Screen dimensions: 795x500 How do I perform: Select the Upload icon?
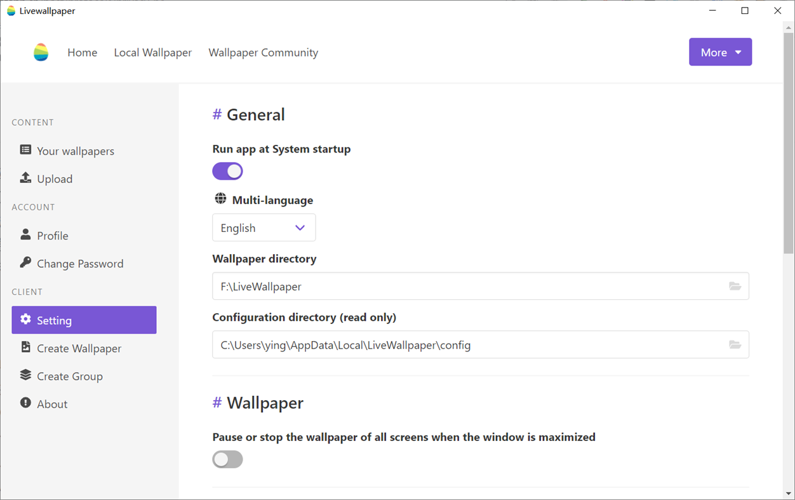25,179
